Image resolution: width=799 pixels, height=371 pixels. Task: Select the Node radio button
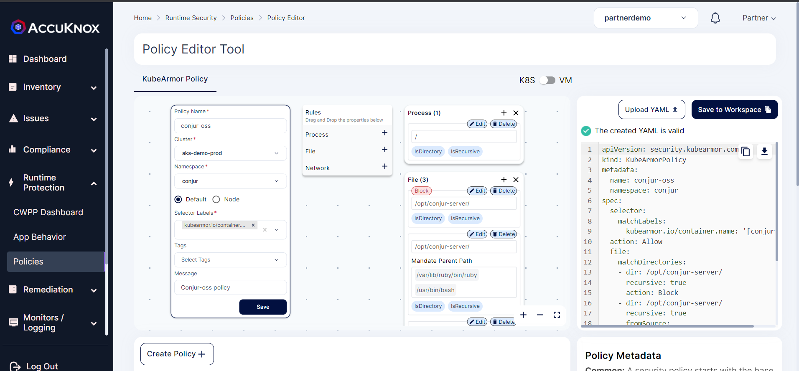[216, 200]
